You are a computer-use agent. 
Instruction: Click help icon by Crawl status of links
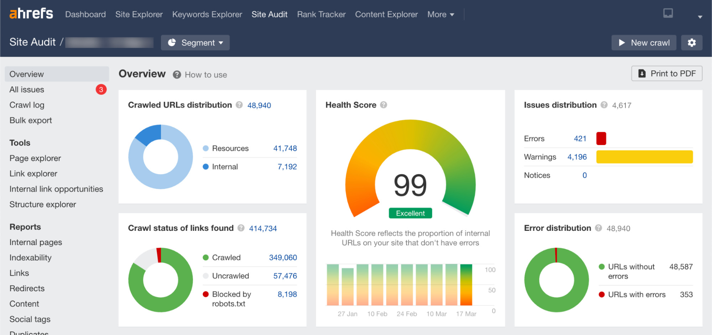point(241,228)
